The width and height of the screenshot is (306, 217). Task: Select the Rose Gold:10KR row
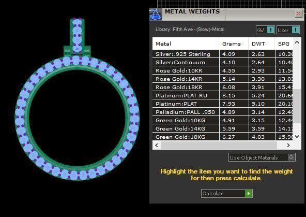(x=222, y=70)
